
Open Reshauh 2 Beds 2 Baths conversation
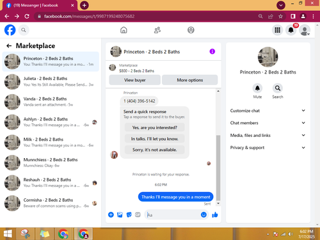51,183
